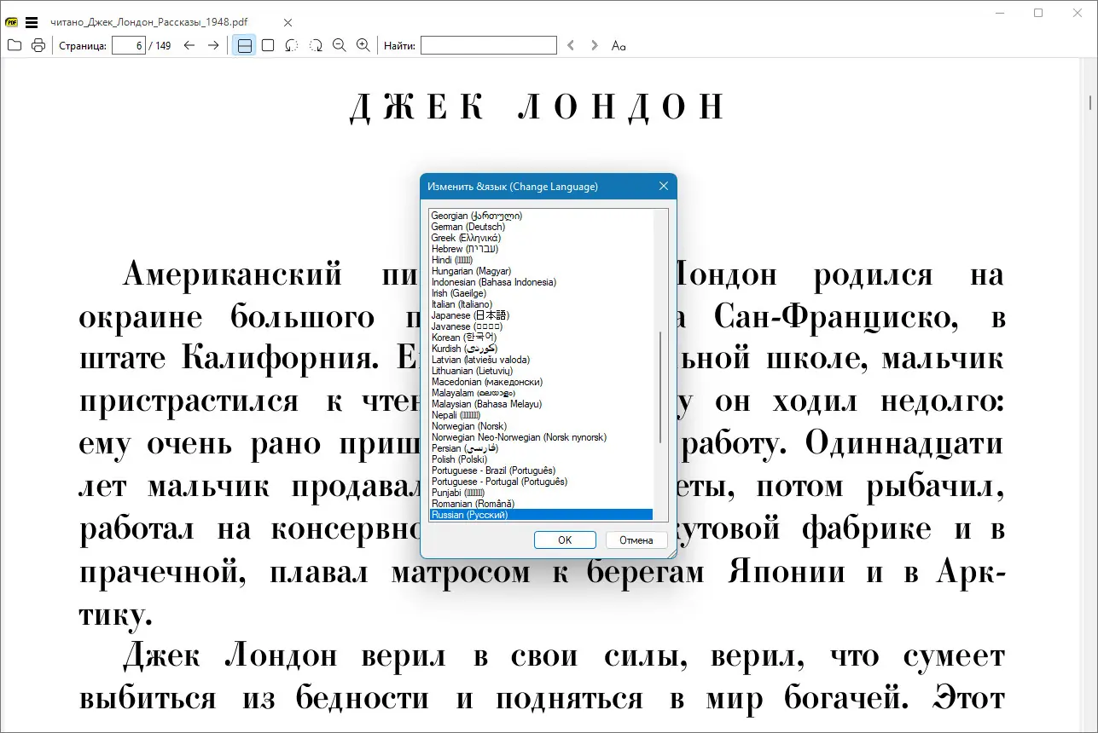Toggle match case with the Aa icon

[619, 45]
